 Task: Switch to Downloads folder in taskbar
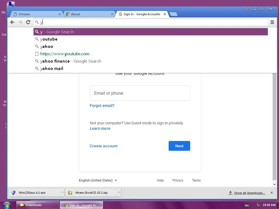[x=38, y=205]
